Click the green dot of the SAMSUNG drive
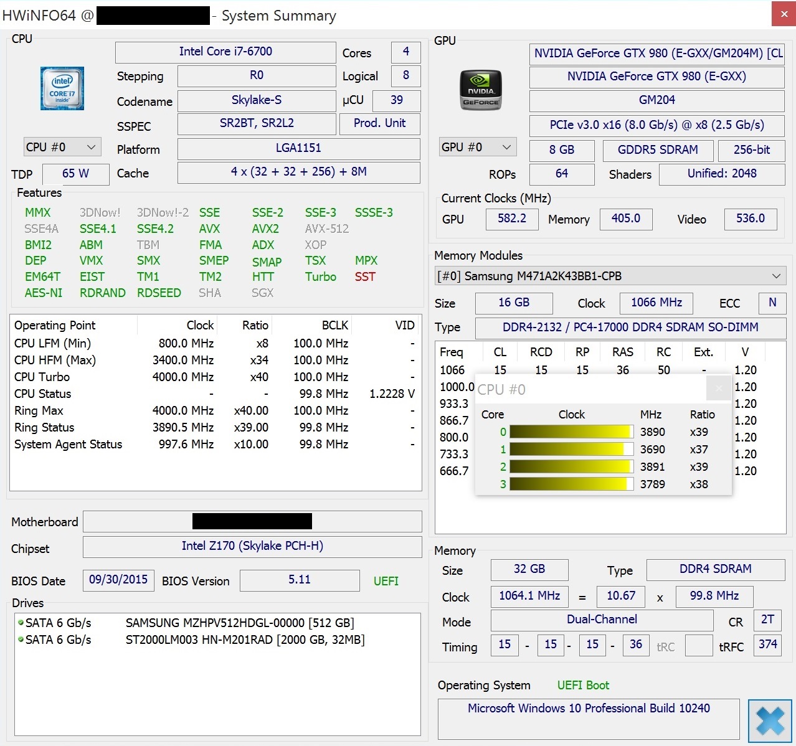 [21, 622]
